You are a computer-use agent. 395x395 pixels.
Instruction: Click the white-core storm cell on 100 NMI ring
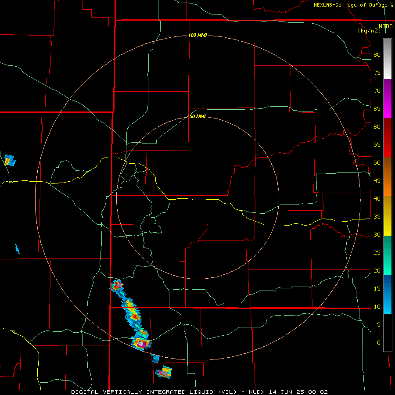pos(141,343)
